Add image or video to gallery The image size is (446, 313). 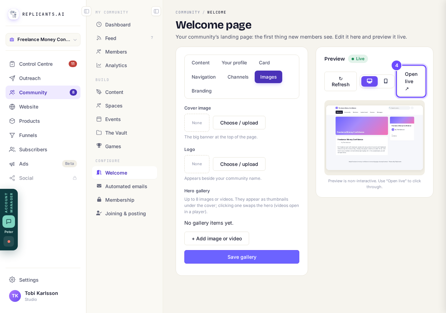tap(217, 239)
